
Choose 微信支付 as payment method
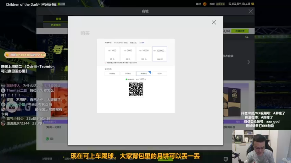[x=144, y=74]
